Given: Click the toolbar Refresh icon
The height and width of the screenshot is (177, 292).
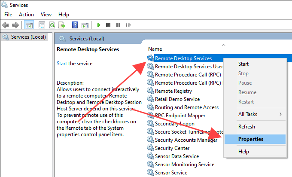Looking at the screenshot, I should (x=52, y=25).
